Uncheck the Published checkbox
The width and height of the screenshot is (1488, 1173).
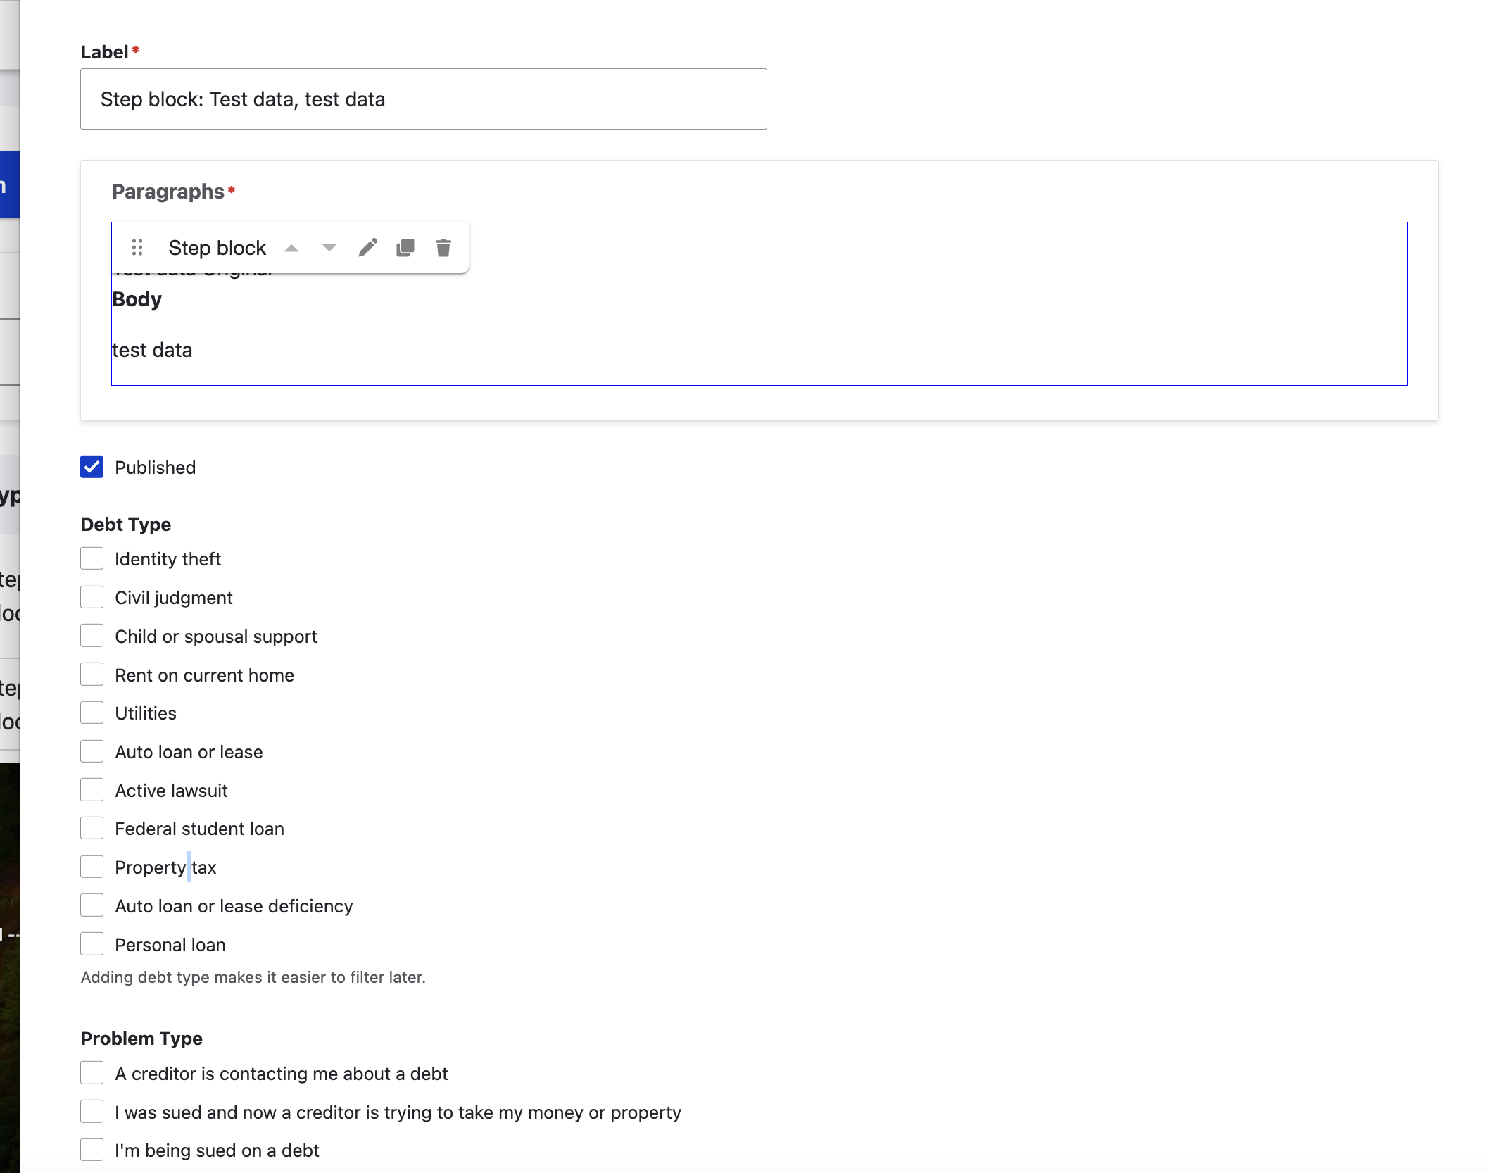tap(92, 467)
